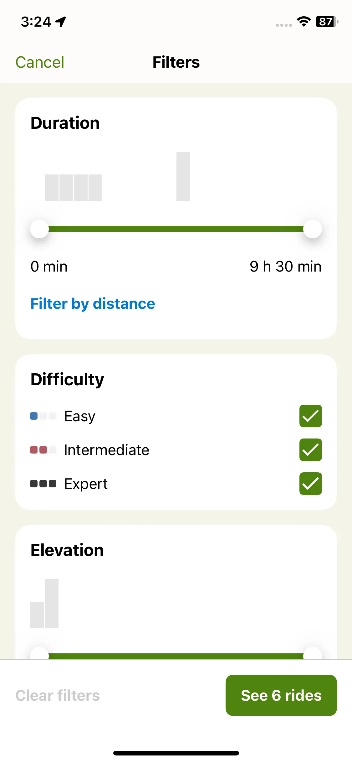Tap the red Intermediate difficulty dots icon

coord(43,450)
